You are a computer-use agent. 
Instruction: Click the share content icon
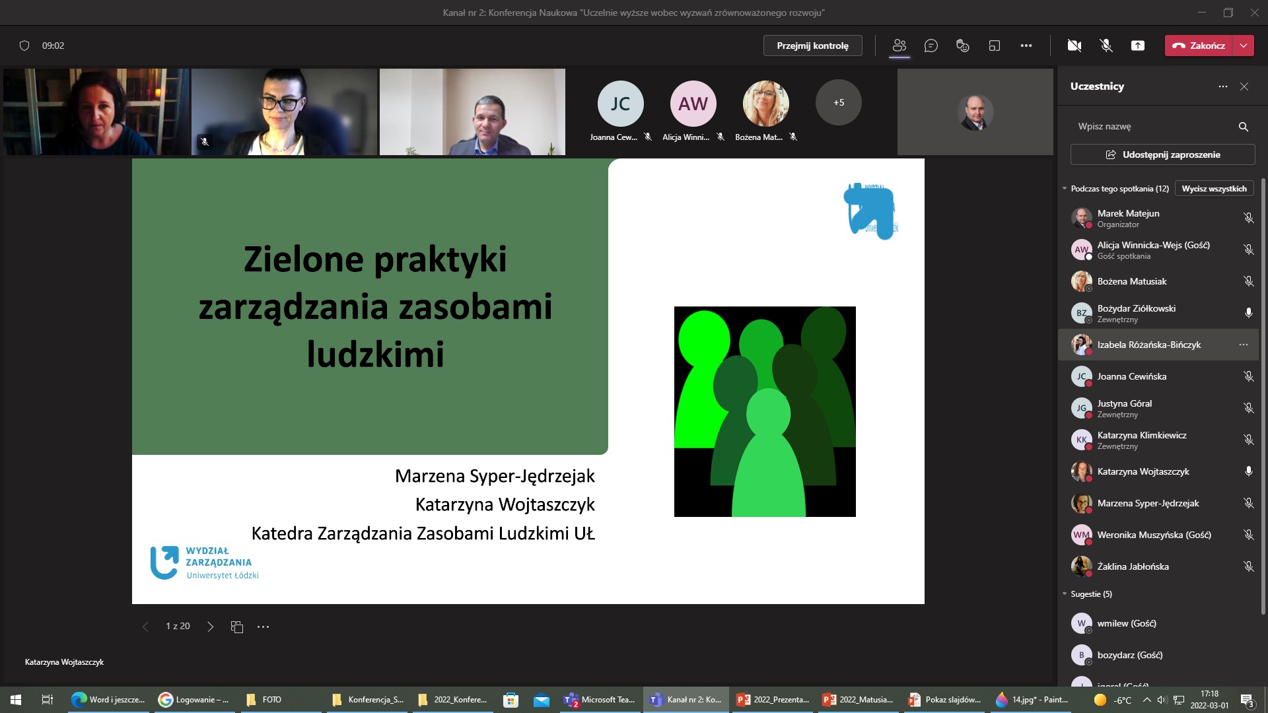1138,46
